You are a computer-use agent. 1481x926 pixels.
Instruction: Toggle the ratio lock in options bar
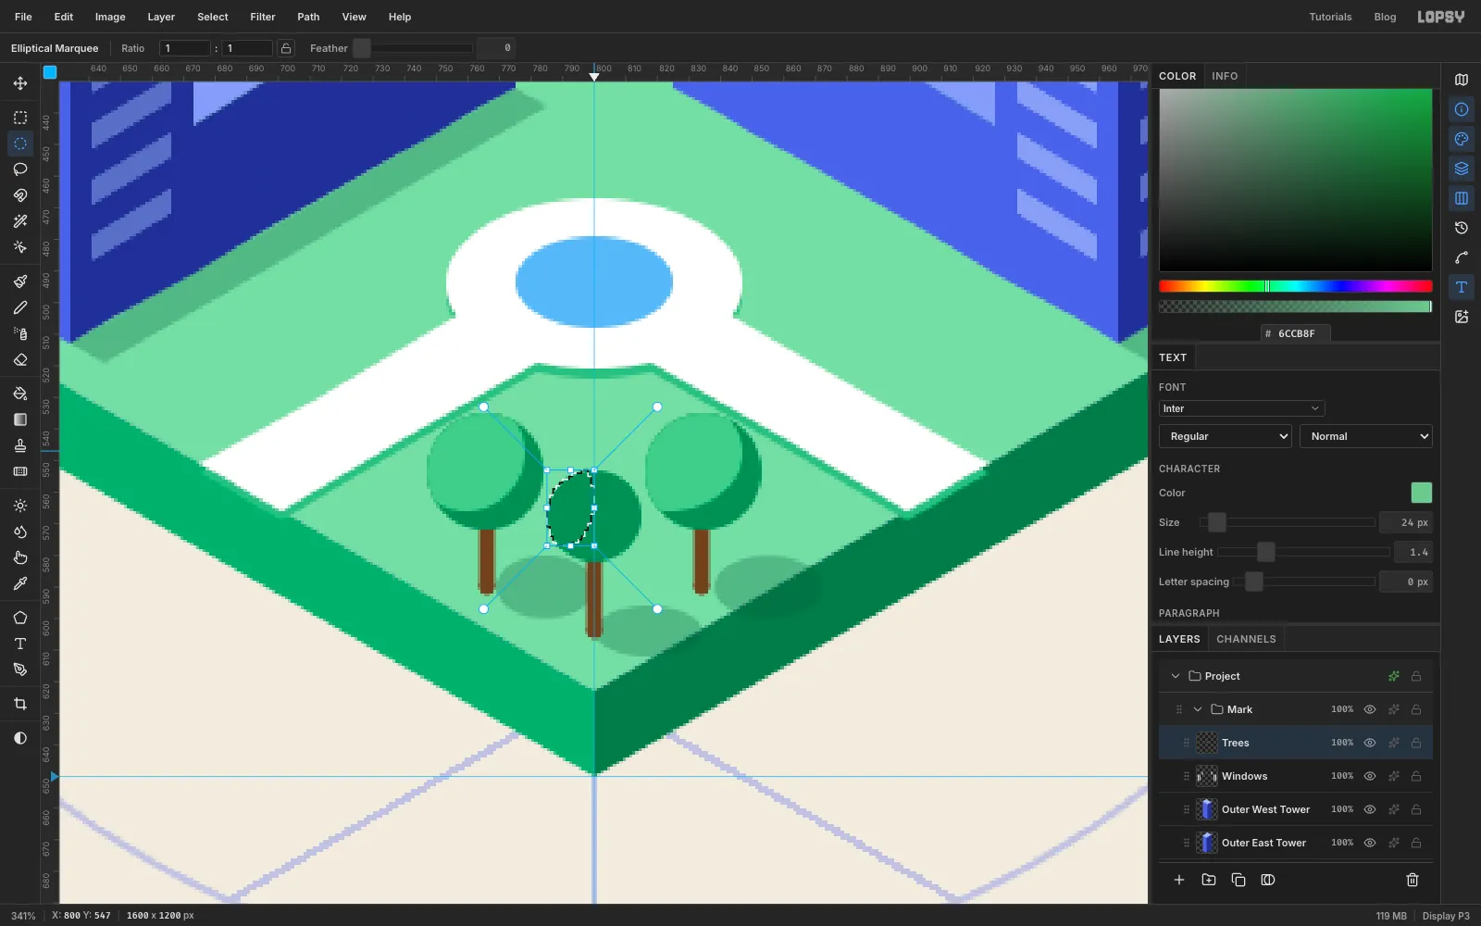286,48
